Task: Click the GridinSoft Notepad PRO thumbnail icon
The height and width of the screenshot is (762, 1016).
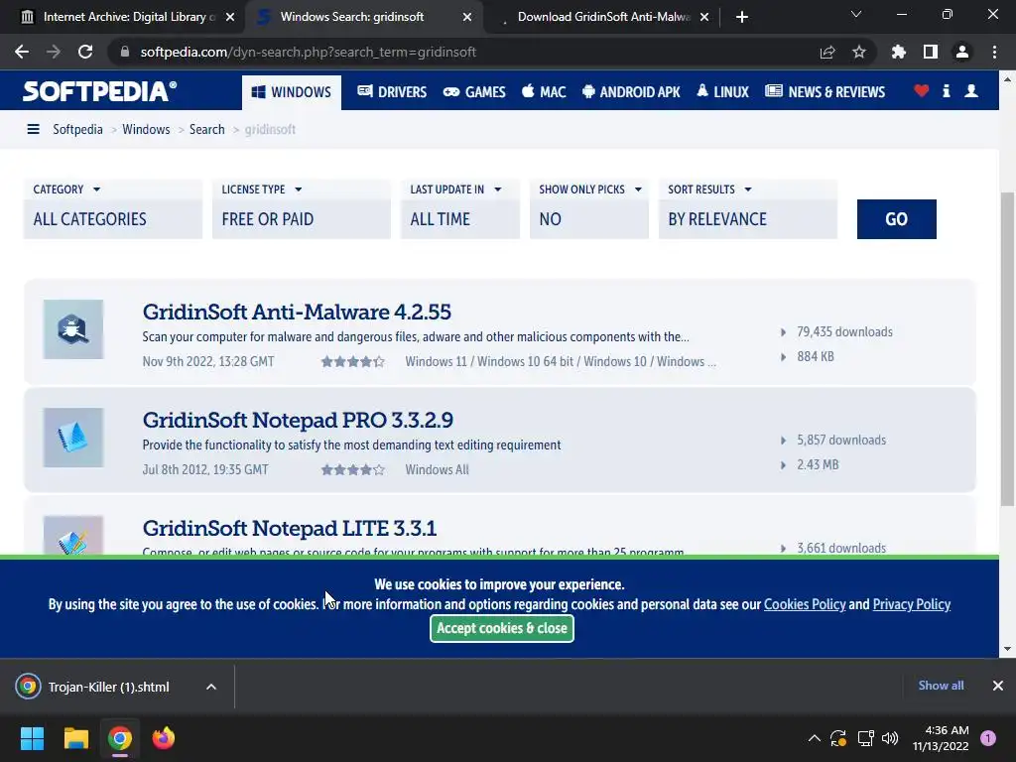Action: (x=73, y=438)
